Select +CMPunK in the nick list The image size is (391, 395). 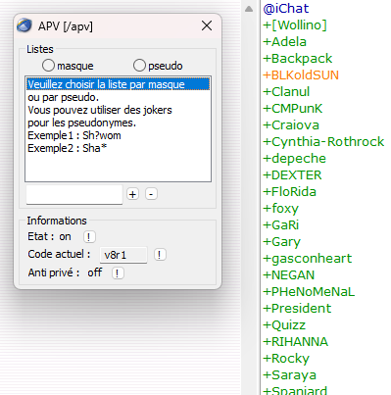coord(293,109)
